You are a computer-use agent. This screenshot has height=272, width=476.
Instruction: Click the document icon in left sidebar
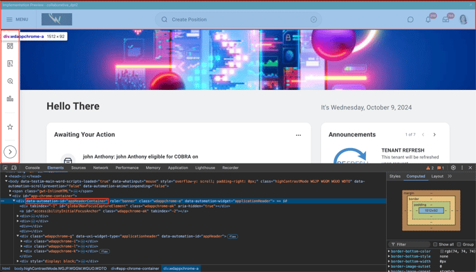pyautogui.click(x=10, y=64)
